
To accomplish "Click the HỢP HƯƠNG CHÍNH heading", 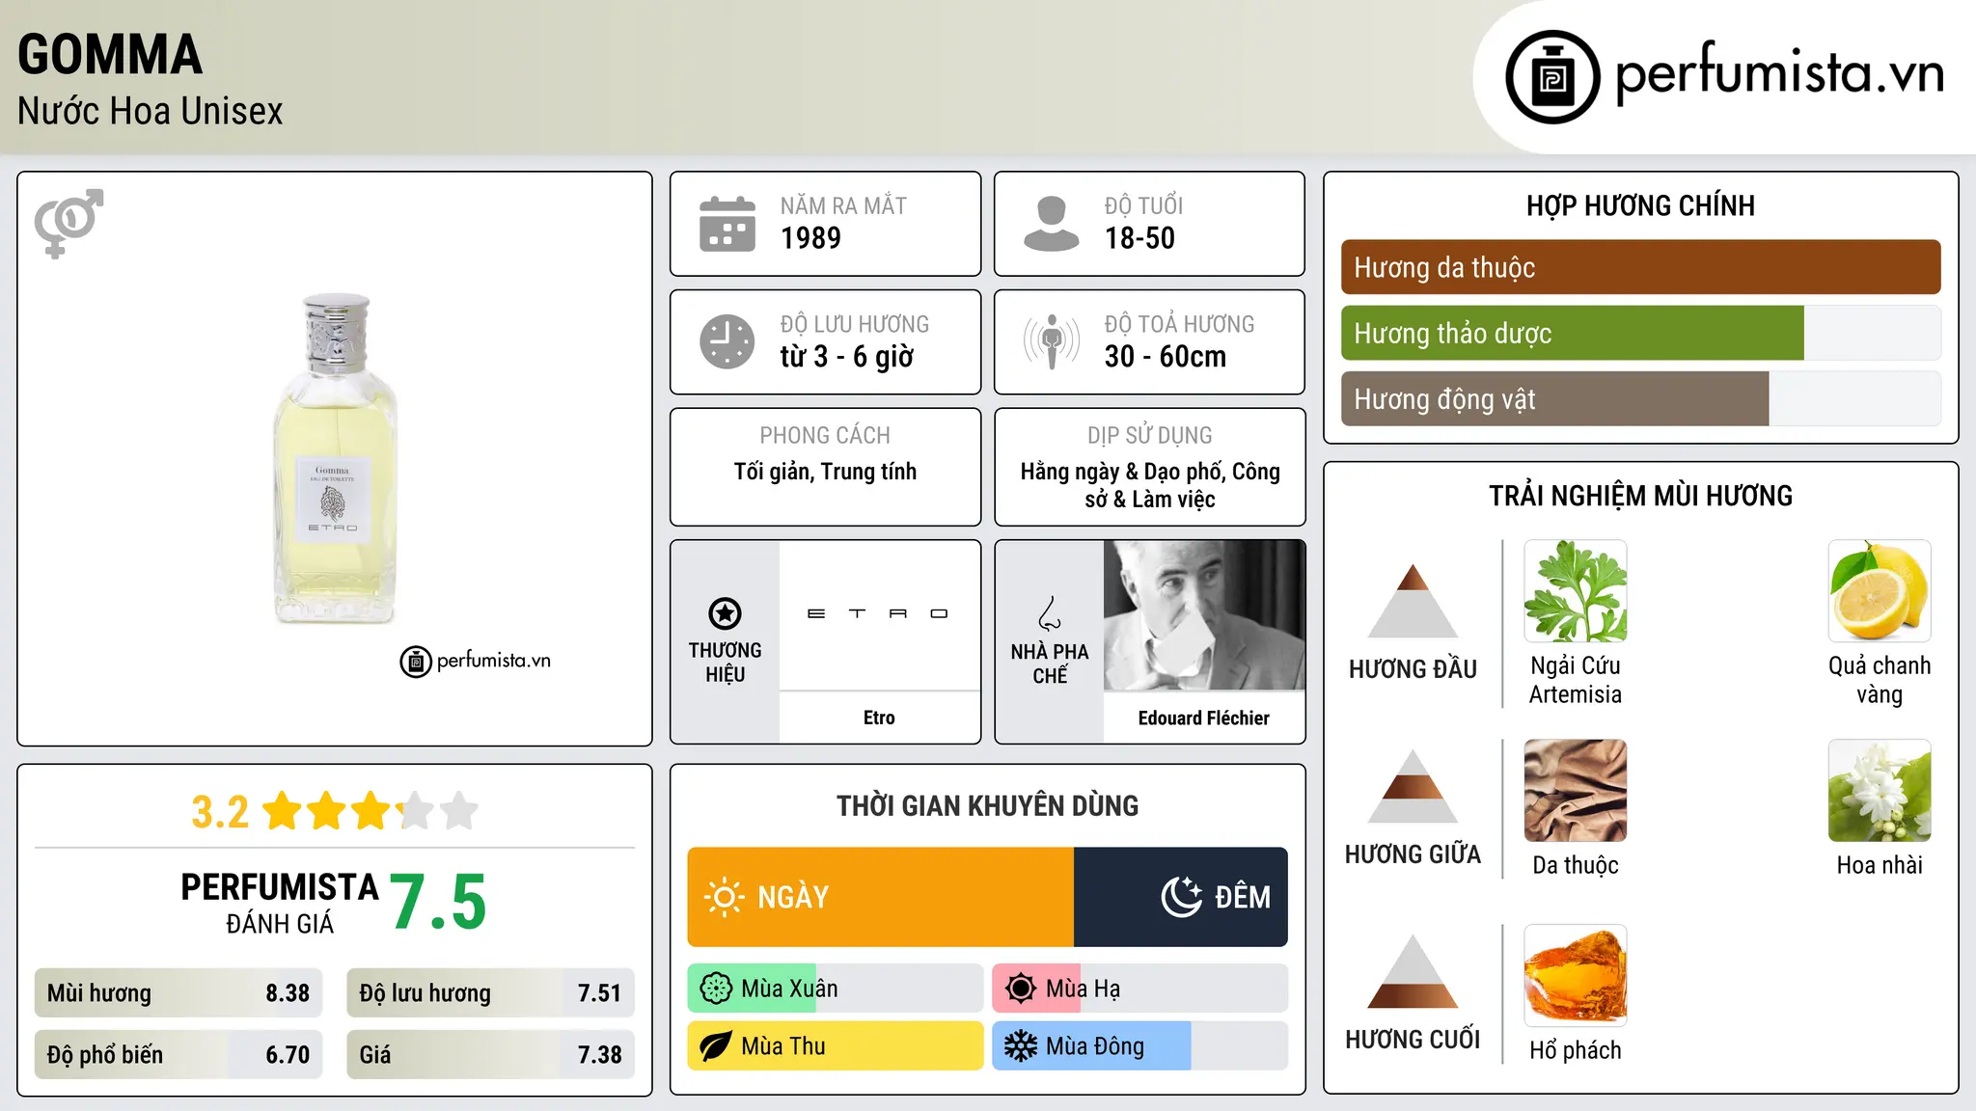I will 1640,205.
